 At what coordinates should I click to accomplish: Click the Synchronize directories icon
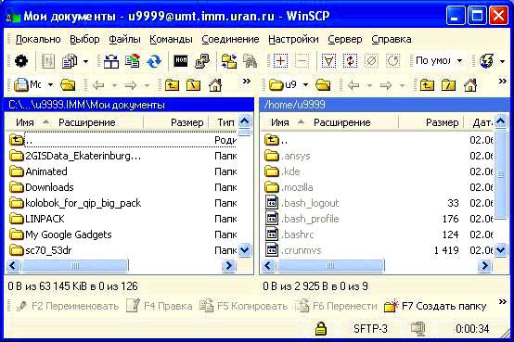(x=133, y=61)
